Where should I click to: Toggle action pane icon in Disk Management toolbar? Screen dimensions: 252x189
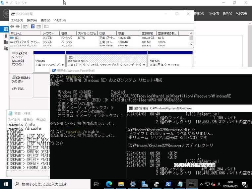click(38, 27)
